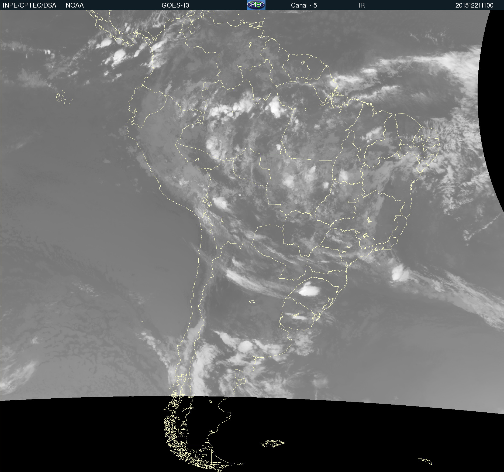Click the GOES-13 satellite label
The height and width of the screenshot is (472, 504).
(x=175, y=5)
